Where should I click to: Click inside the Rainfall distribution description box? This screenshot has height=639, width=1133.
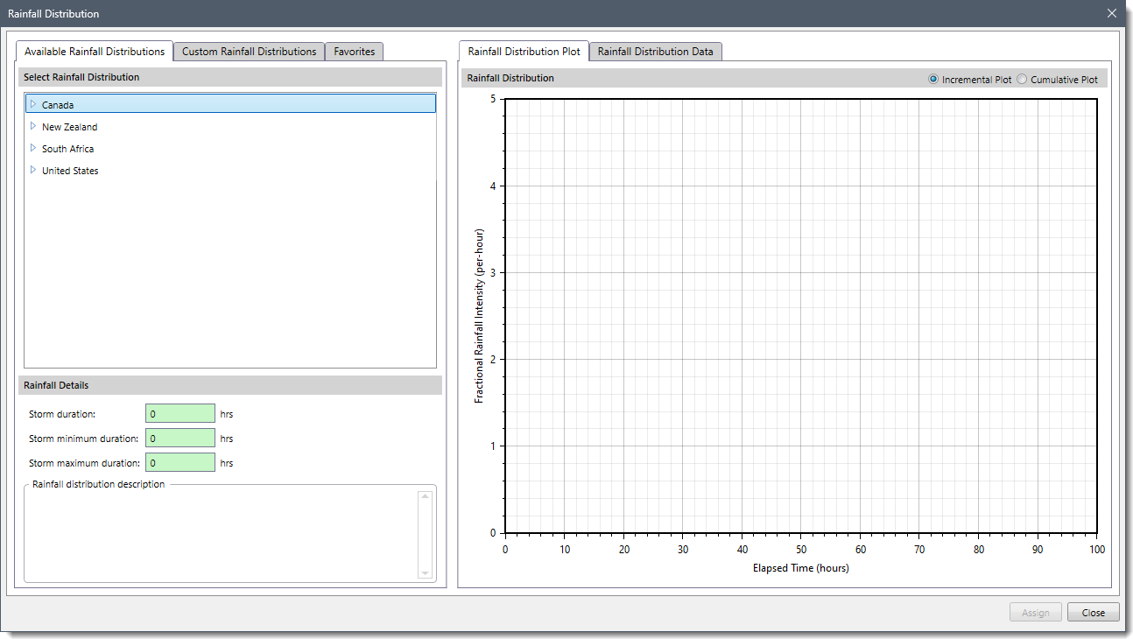pos(222,534)
